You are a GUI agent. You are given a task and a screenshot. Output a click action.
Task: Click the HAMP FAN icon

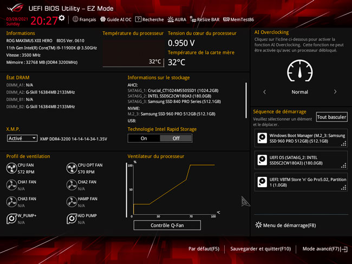[x=71, y=202]
